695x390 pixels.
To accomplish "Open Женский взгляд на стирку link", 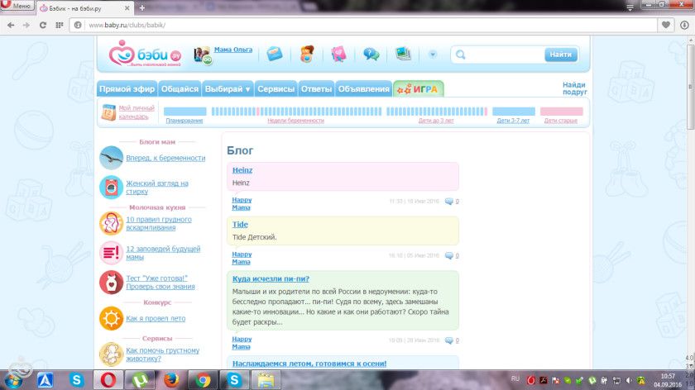I will tap(157, 188).
